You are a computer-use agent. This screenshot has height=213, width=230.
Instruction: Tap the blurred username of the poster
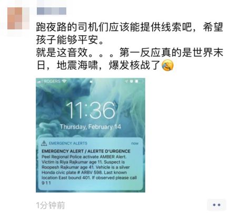(x=52, y=11)
